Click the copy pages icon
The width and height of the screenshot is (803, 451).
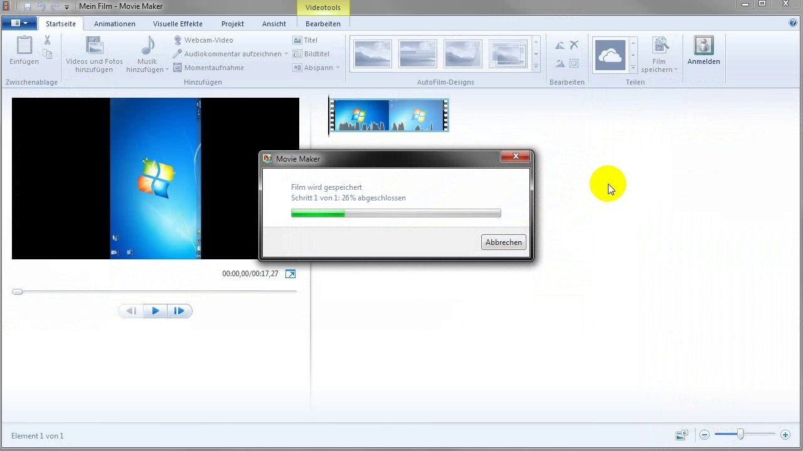pos(47,54)
